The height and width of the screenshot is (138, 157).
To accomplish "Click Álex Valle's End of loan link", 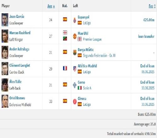I will point(147,82).
